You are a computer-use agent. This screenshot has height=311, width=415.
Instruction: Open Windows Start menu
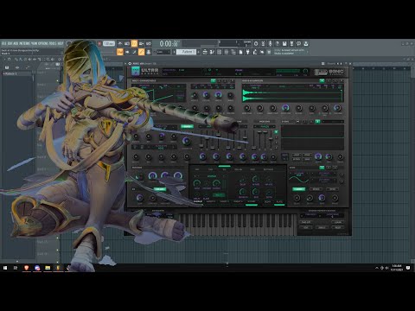coord(5,268)
